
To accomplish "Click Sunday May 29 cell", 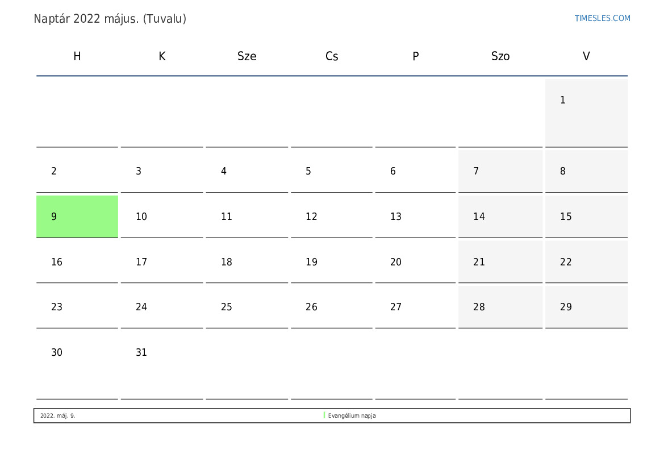I will 586,307.
